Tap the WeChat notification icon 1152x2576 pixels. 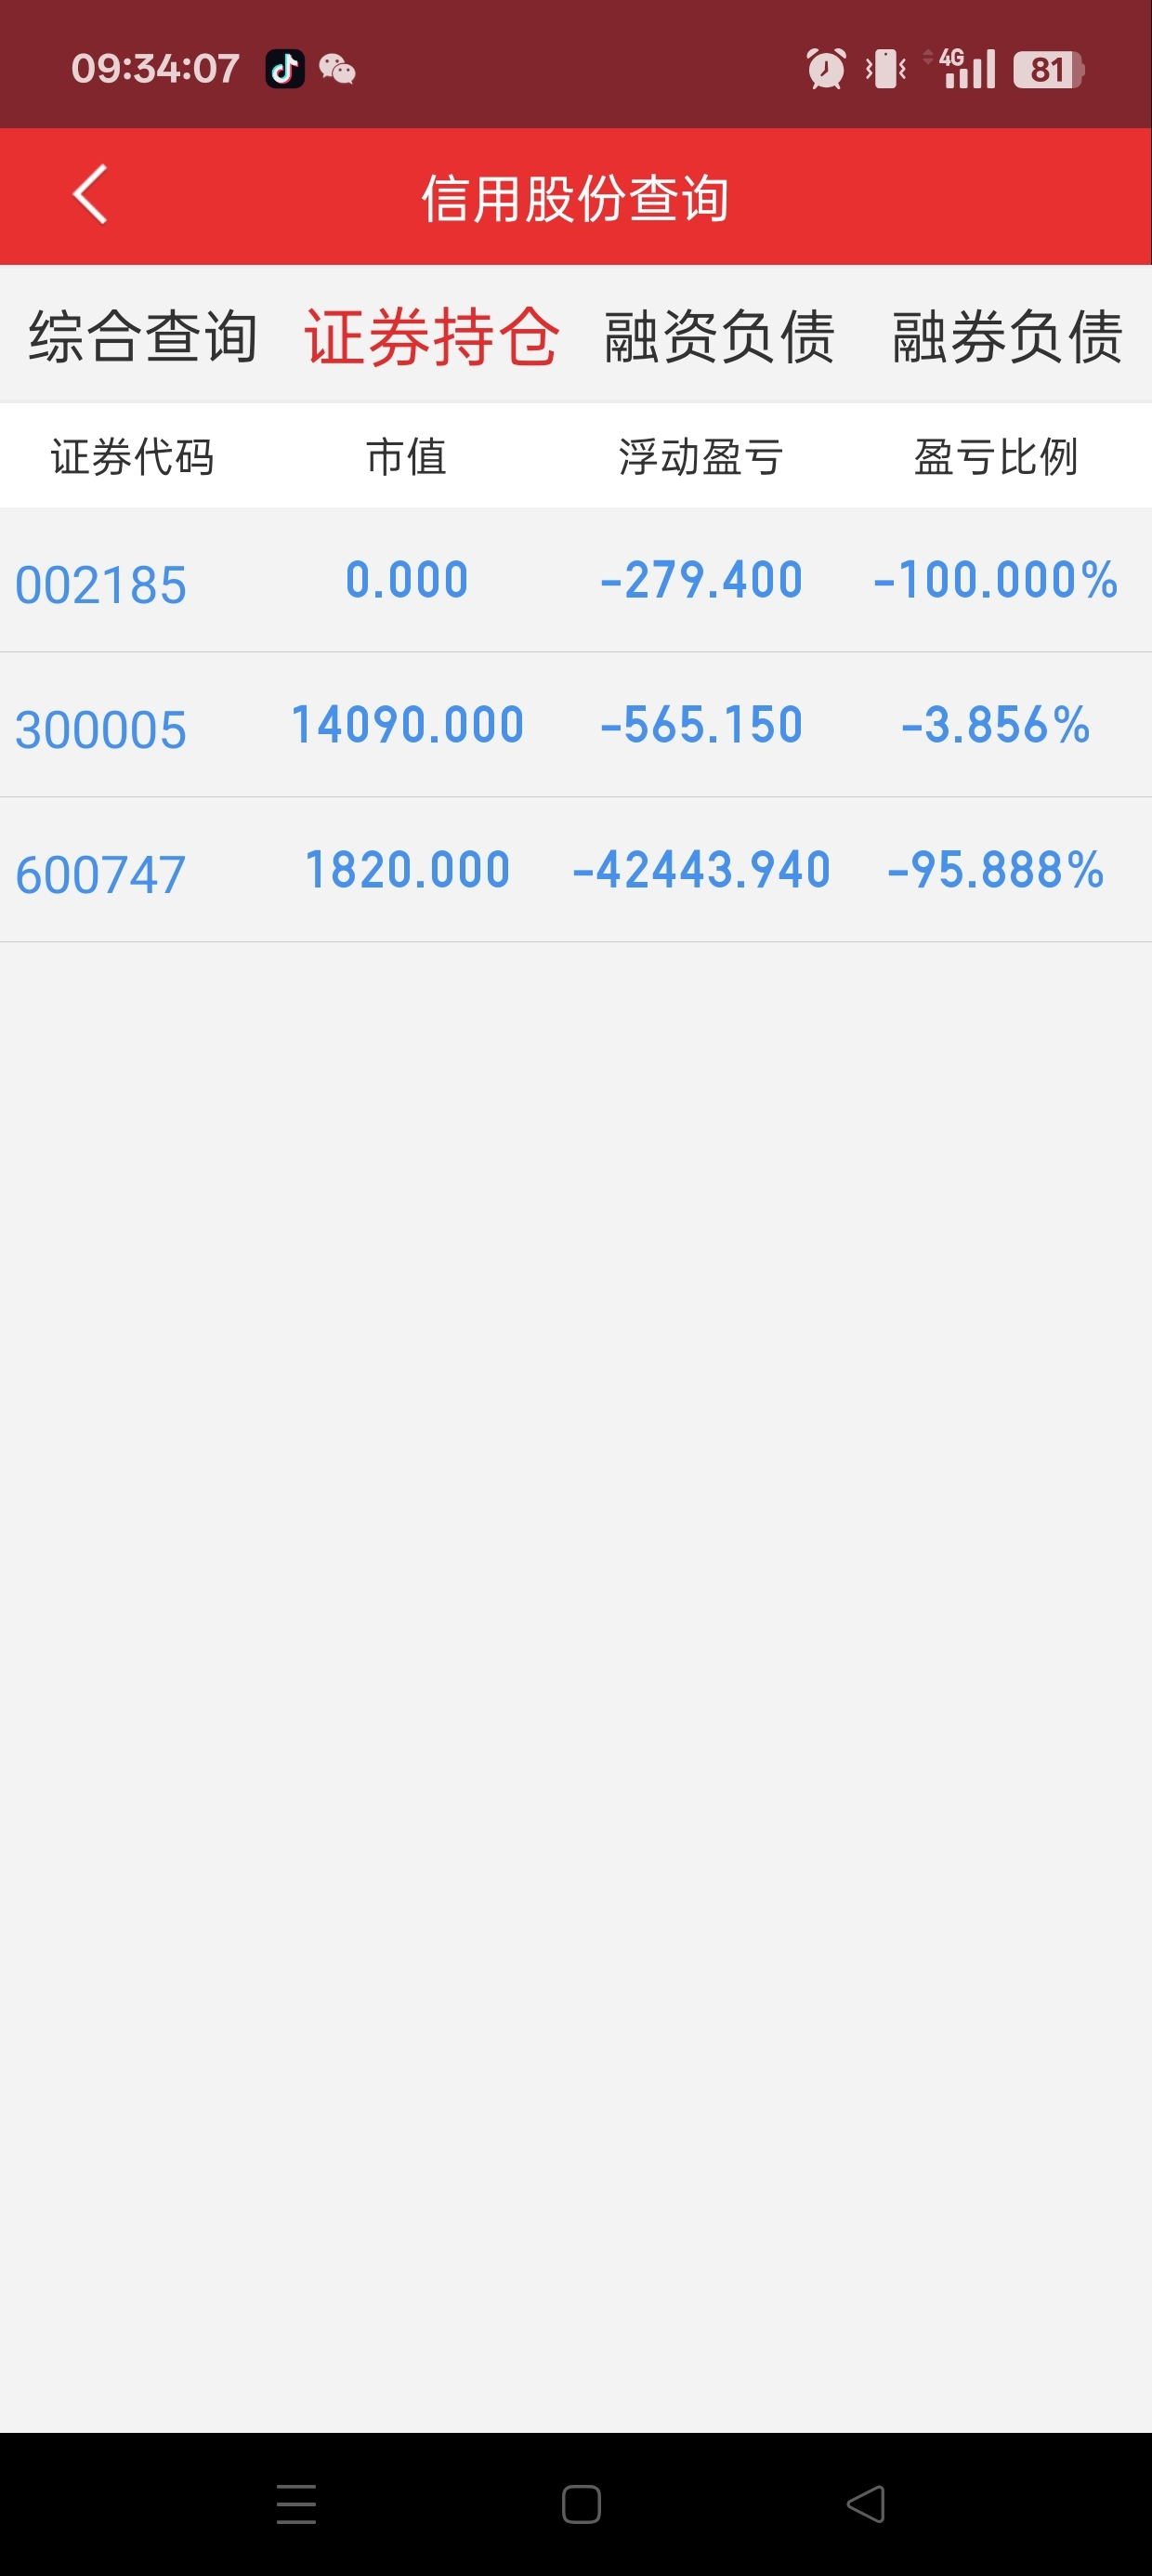click(x=337, y=69)
